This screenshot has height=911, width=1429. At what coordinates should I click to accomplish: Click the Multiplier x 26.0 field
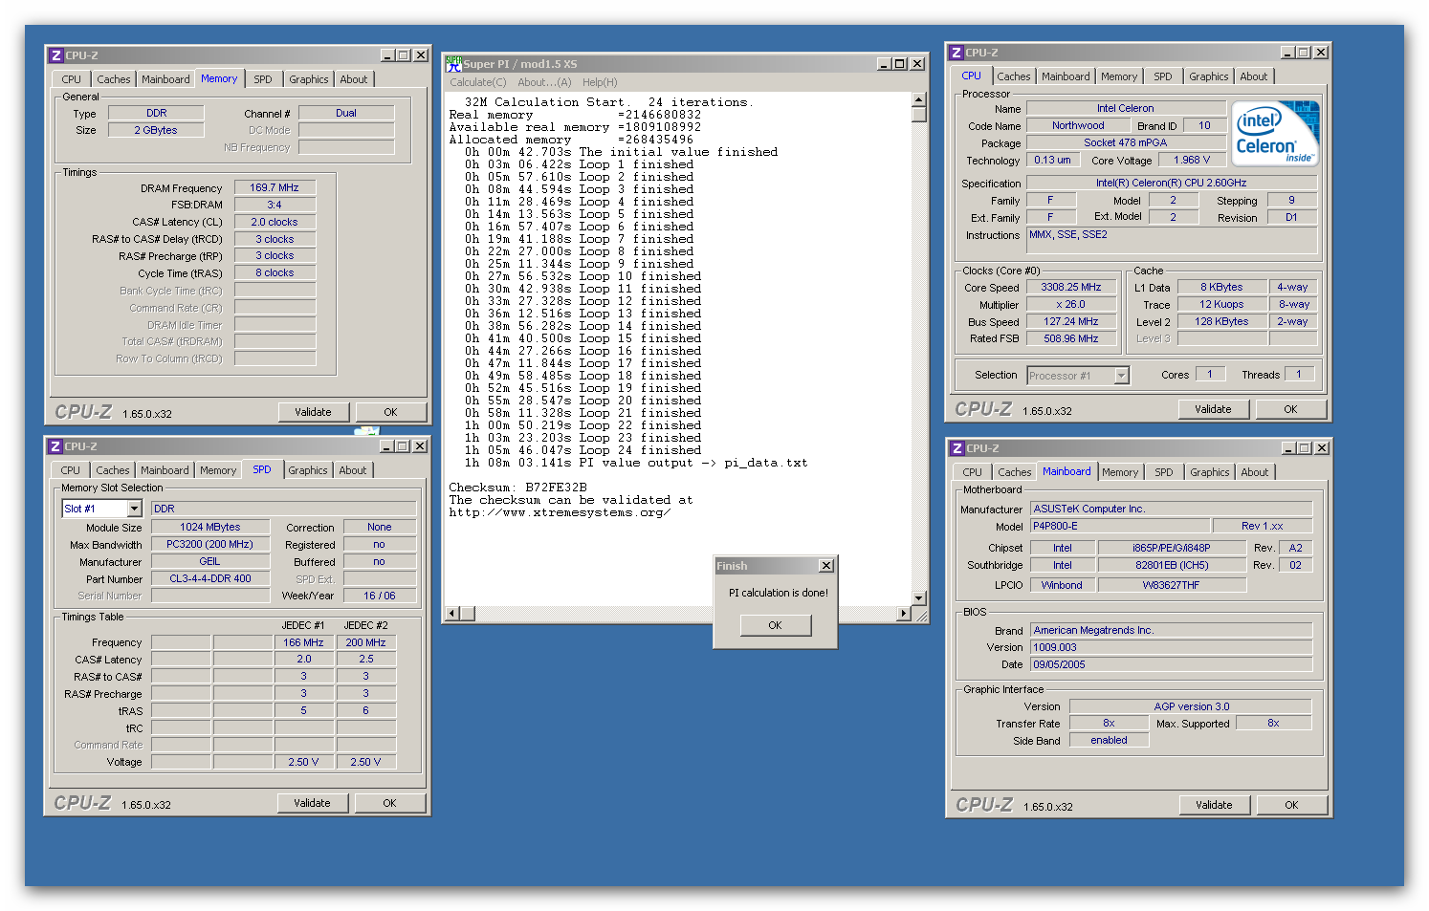1071,304
